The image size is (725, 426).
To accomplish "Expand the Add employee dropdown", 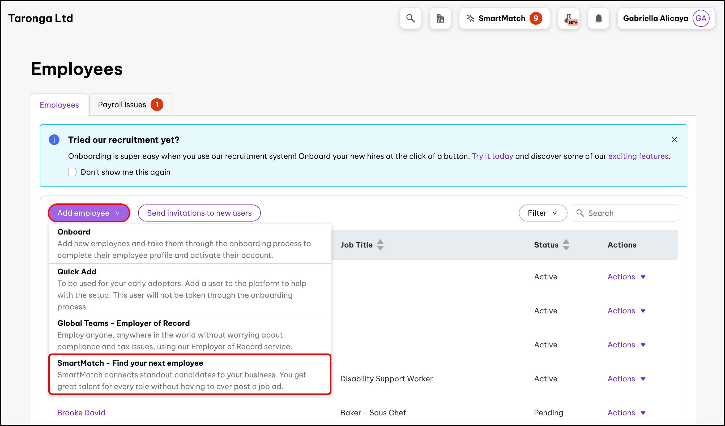I will click(x=89, y=213).
